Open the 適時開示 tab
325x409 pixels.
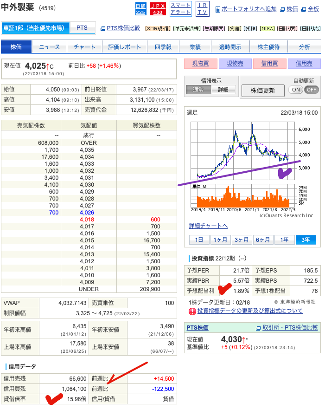[230, 47]
